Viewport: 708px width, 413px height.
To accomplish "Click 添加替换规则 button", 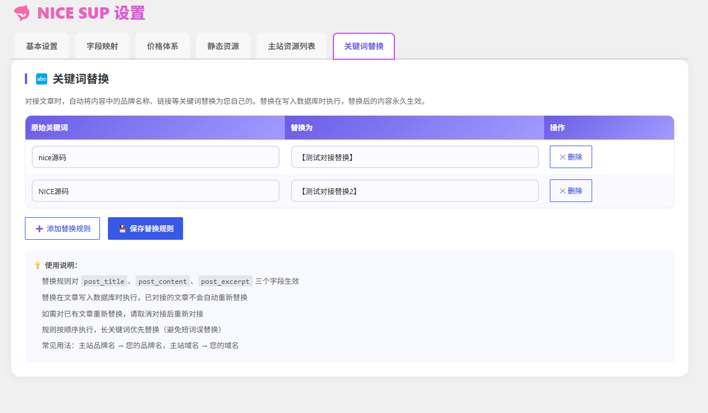I will (x=62, y=229).
